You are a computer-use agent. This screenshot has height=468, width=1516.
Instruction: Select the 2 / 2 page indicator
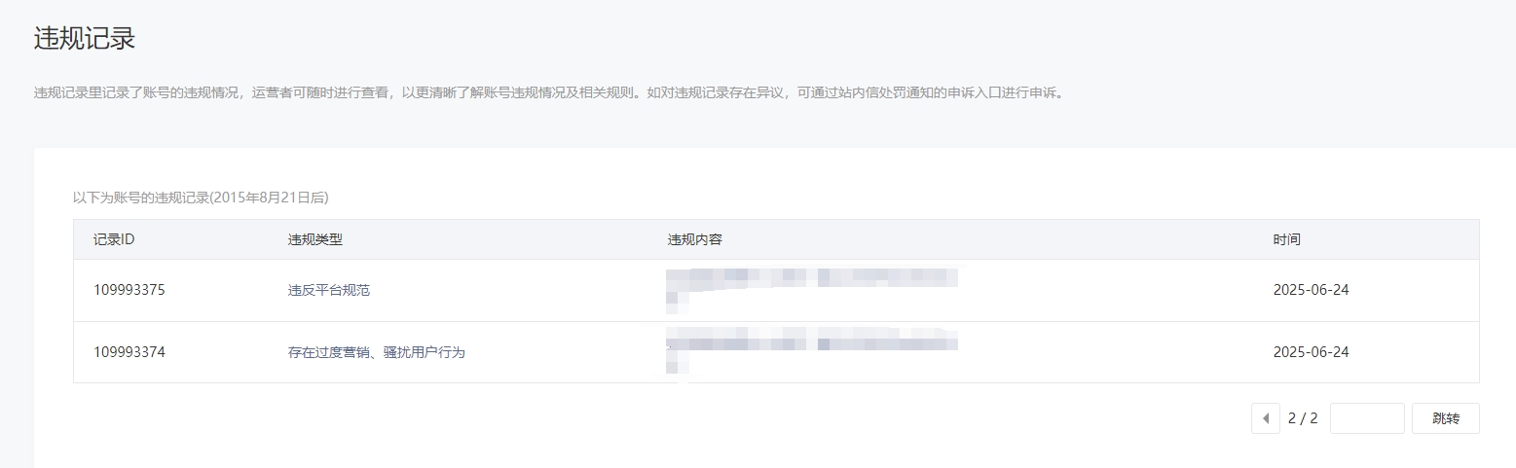click(x=1303, y=418)
